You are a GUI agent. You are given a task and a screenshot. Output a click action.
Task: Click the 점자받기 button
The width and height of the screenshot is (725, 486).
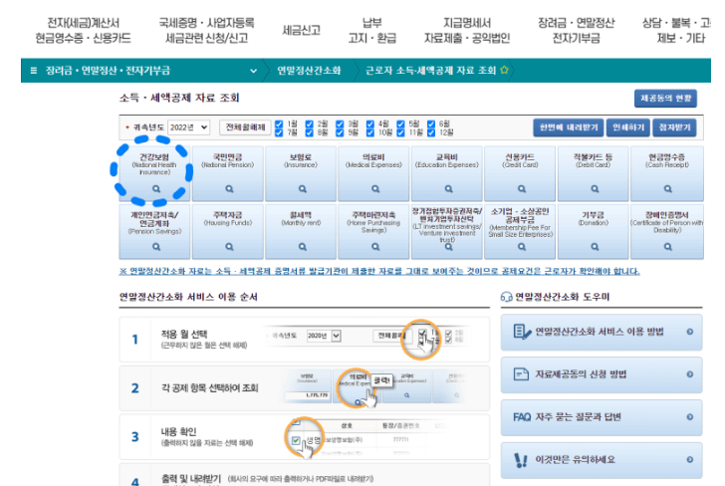674,127
